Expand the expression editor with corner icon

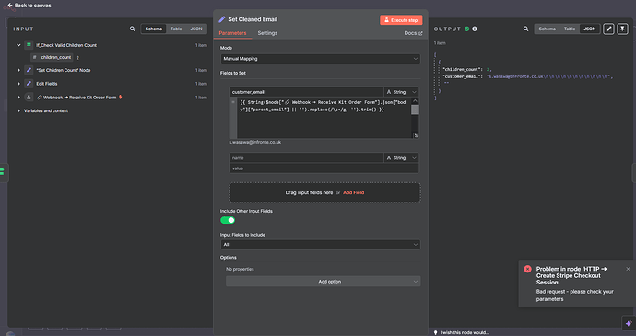416,135
